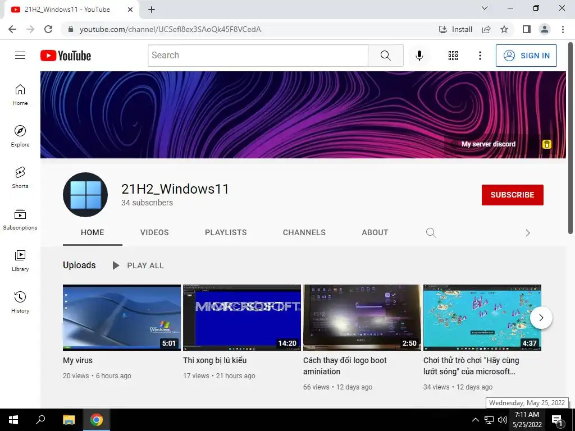Switch to the VIDEOS tab
Screen dimensions: 575x431
(154, 232)
